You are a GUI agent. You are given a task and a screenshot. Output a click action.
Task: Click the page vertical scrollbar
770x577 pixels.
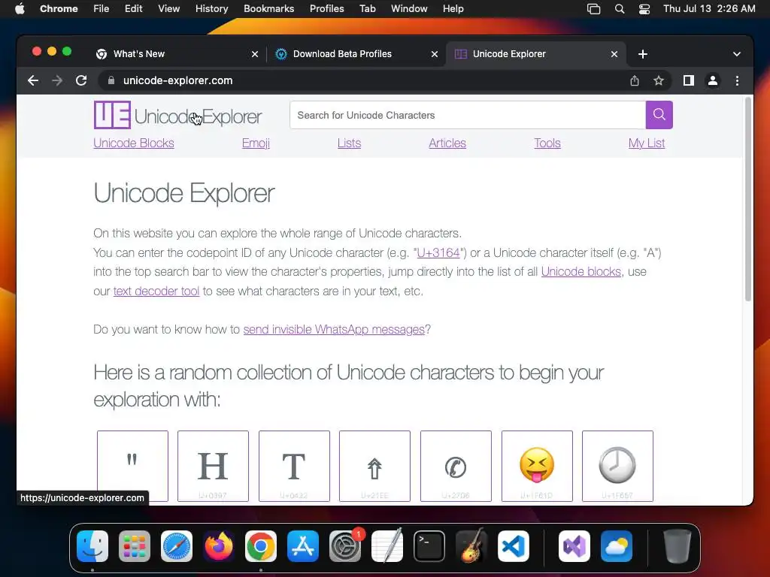coord(748,199)
